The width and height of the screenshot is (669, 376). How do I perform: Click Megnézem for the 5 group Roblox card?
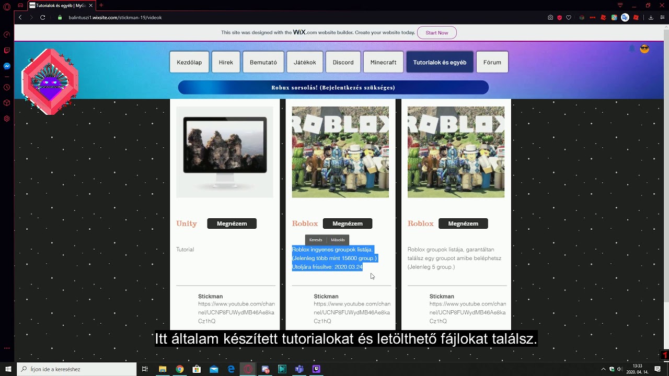pyautogui.click(x=463, y=224)
